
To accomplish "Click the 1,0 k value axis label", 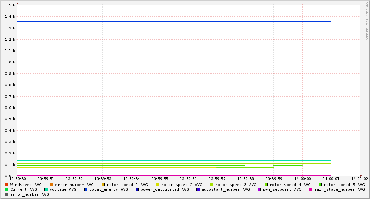I will [10, 62].
